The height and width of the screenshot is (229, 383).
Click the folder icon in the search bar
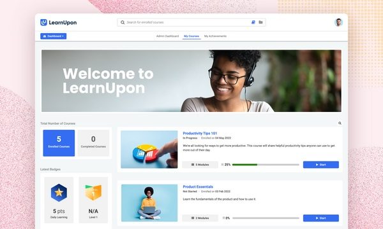[260, 22]
